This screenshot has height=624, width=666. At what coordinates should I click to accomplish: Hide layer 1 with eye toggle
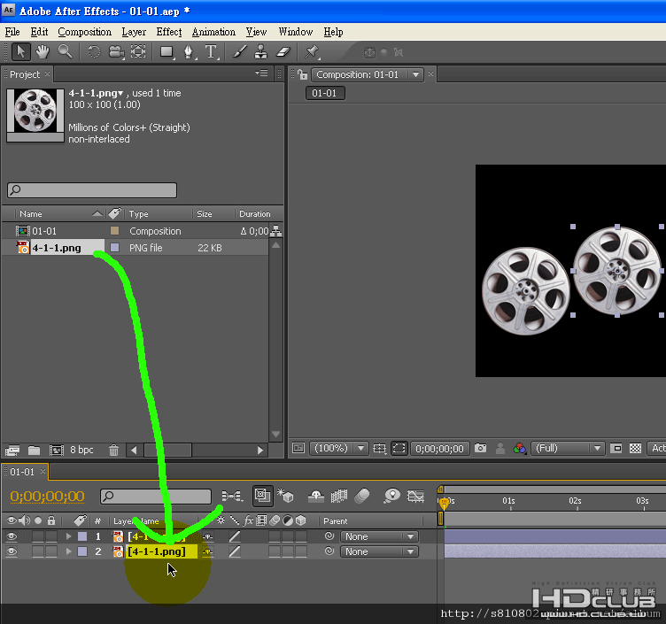coord(12,536)
